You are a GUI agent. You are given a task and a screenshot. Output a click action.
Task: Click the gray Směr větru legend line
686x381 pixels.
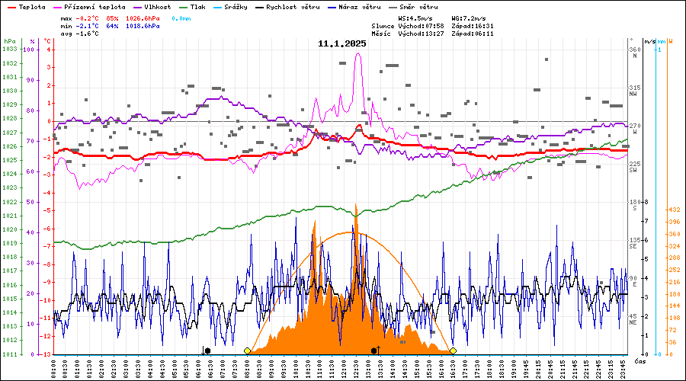point(393,7)
